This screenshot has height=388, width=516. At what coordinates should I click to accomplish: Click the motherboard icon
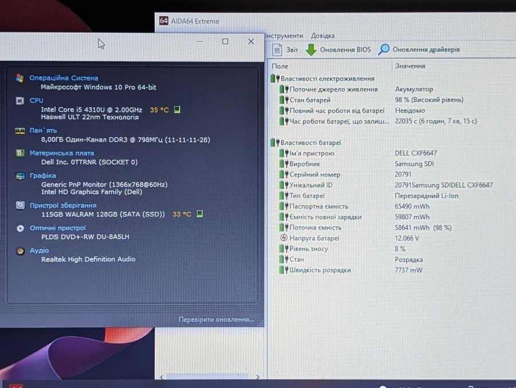tap(20, 153)
